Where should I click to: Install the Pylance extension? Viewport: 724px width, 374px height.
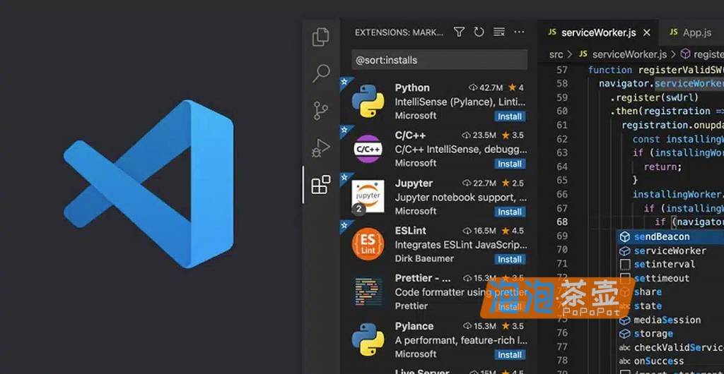point(510,355)
